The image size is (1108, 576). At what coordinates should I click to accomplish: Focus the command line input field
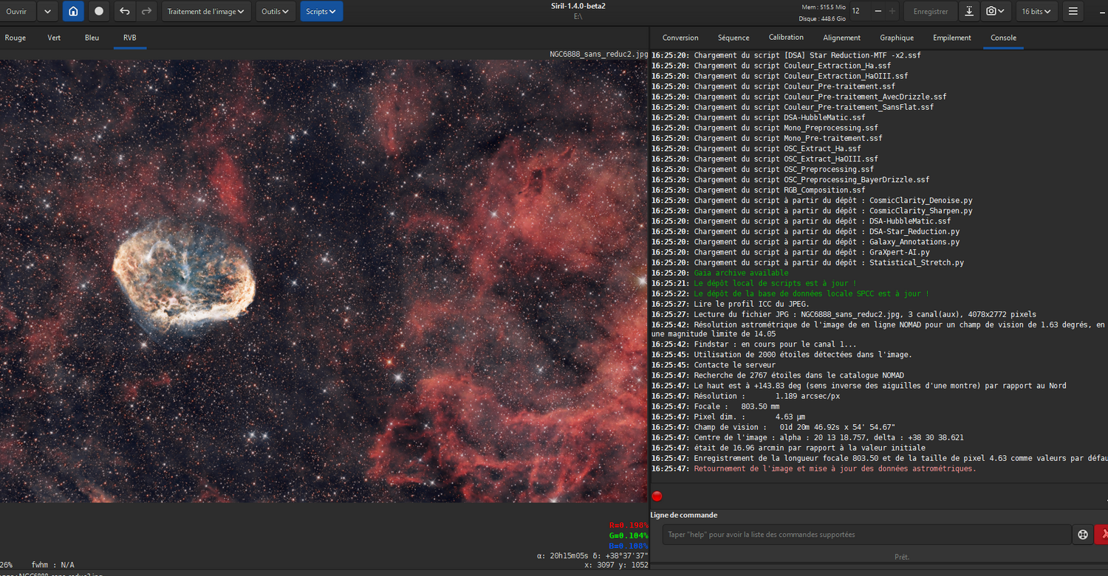[866, 535]
